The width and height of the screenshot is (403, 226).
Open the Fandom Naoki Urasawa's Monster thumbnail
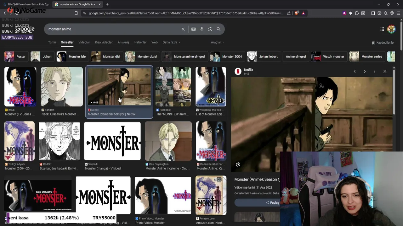(62, 87)
